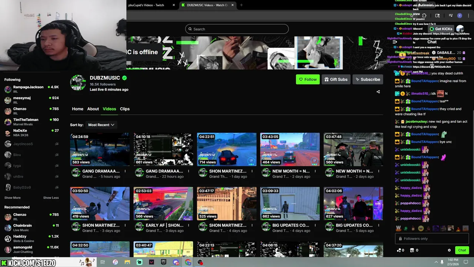Image resolution: width=474 pixels, height=267 pixels.
Task: Click RampageJackson avatar in Following list
Action: pyautogui.click(x=8, y=89)
